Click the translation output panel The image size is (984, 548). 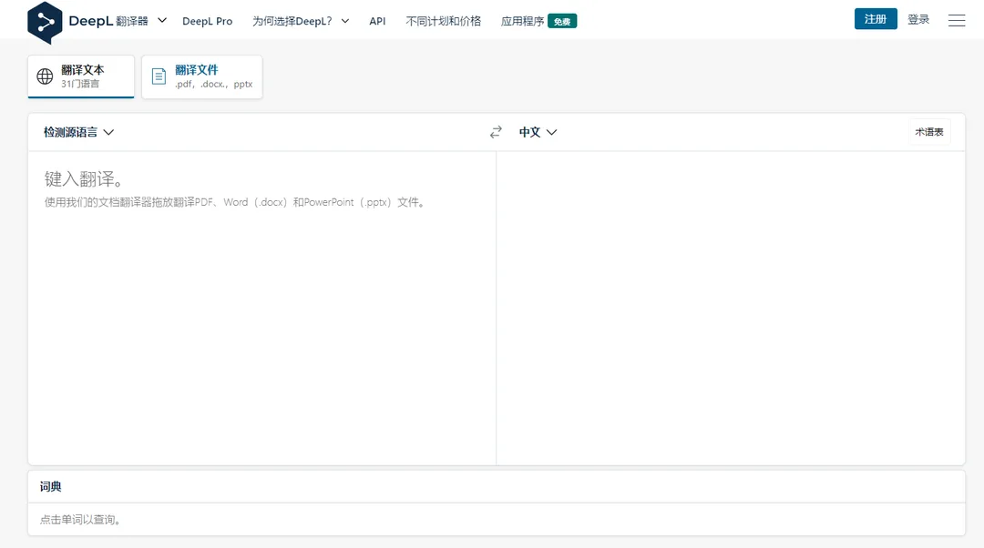(731, 308)
